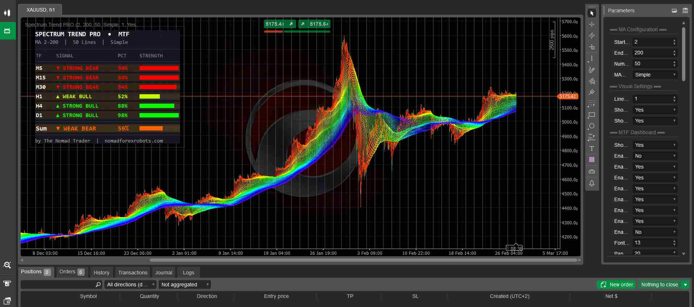Screen dimensions: 694x307
Task: Click the Nothing to close button
Action: click(660, 285)
